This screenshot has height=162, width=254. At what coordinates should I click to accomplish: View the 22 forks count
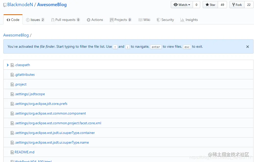pyautogui.click(x=249, y=5)
